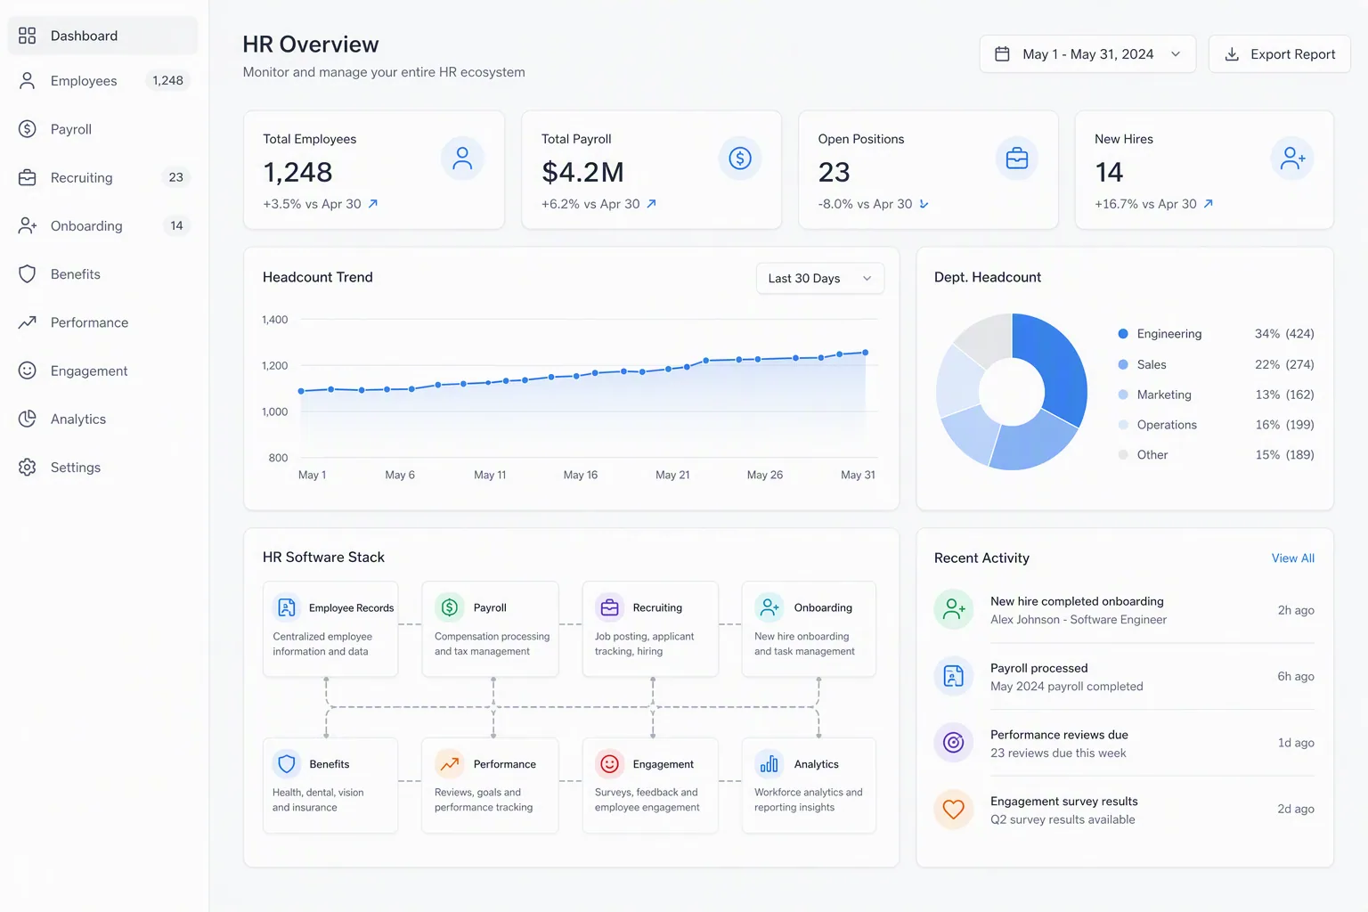Screen dimensions: 1368x912
Task: Click the Engagement stack card smiley icon
Action: click(609, 764)
